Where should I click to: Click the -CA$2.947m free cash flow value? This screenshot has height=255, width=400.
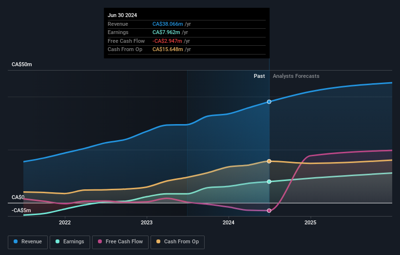tap(167, 41)
